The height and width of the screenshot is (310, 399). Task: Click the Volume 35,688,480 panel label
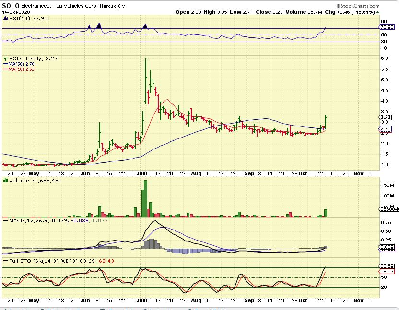pos(35,180)
